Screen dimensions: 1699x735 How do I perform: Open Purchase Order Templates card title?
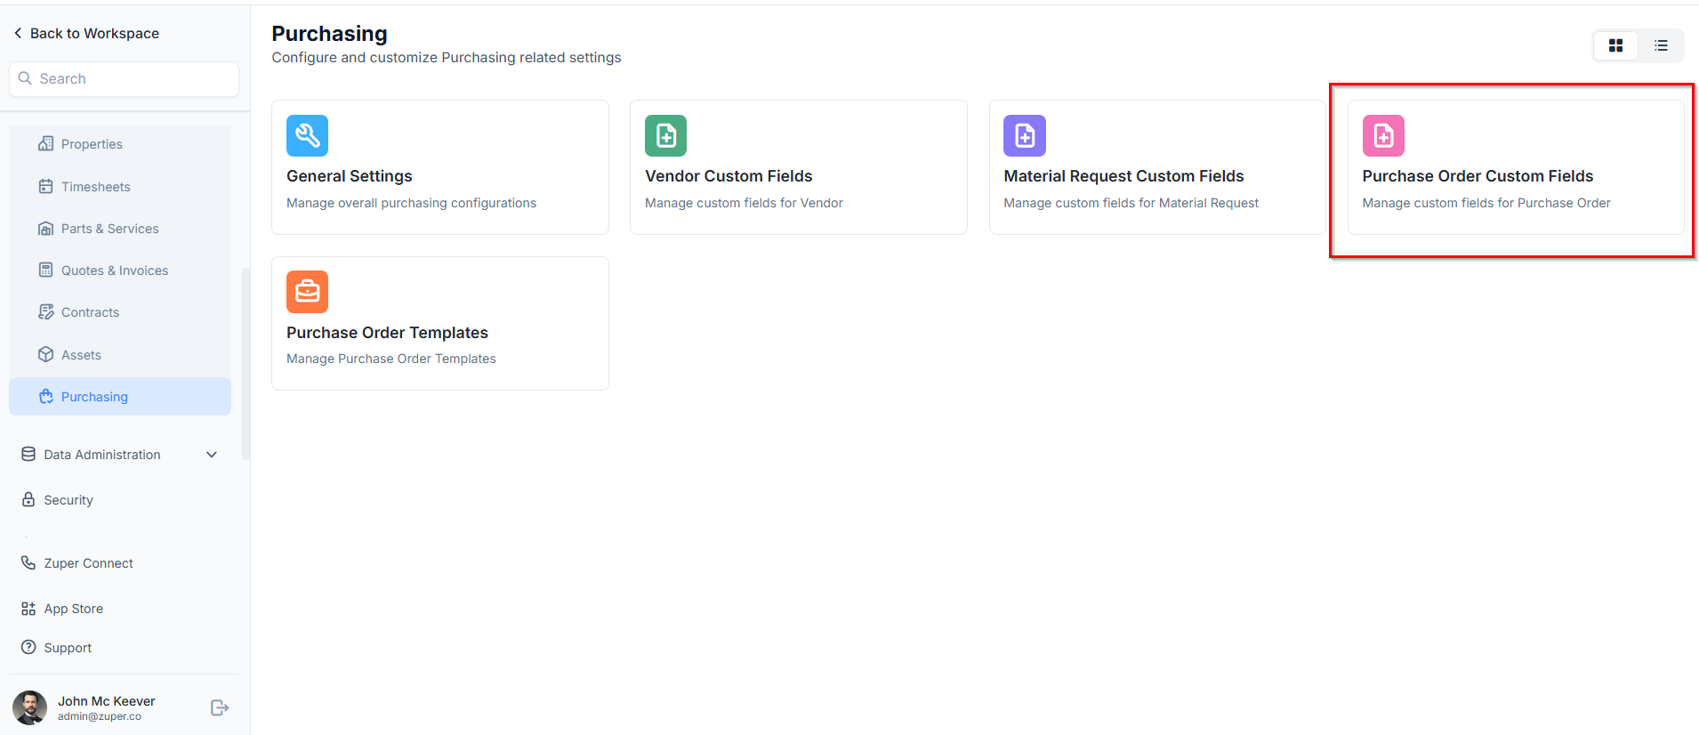[x=387, y=333]
